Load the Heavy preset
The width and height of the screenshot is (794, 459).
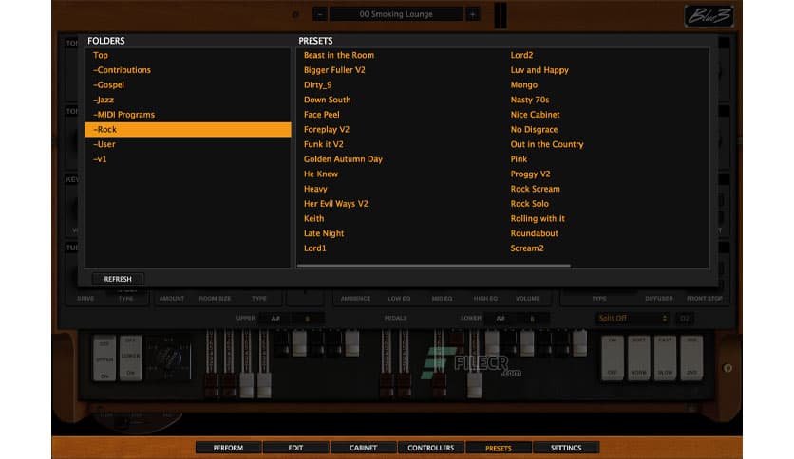(x=315, y=189)
